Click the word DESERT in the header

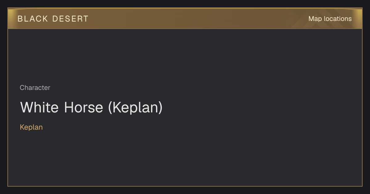tap(70, 19)
